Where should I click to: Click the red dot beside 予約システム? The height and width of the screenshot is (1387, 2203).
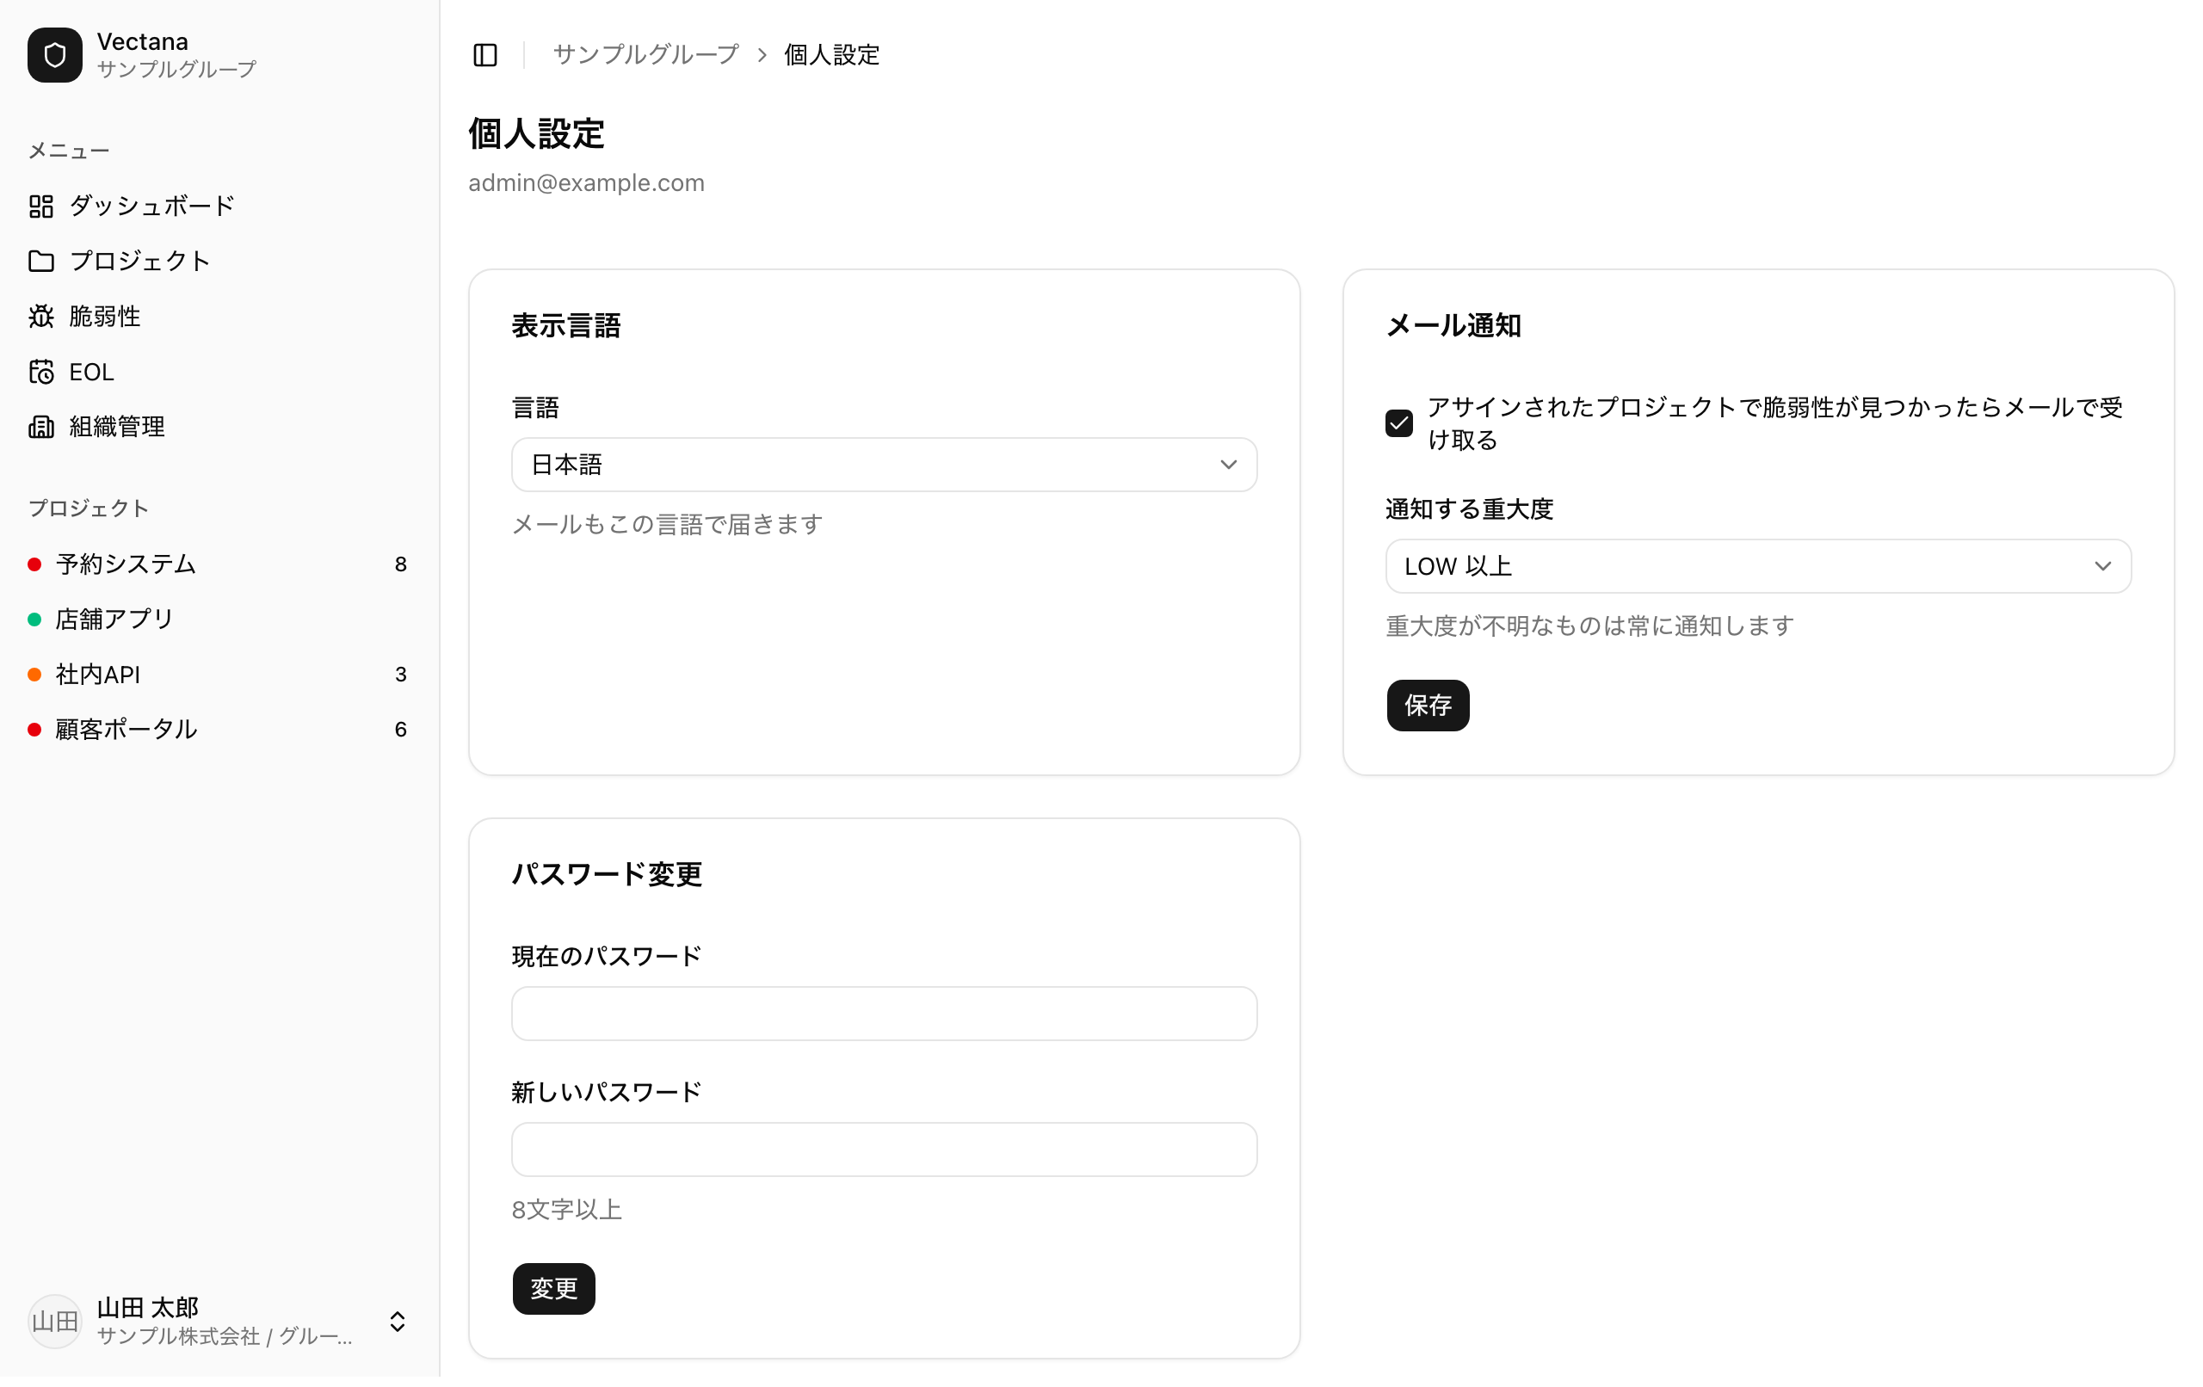coord(34,564)
